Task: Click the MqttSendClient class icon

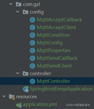Action: tap(32, 66)
